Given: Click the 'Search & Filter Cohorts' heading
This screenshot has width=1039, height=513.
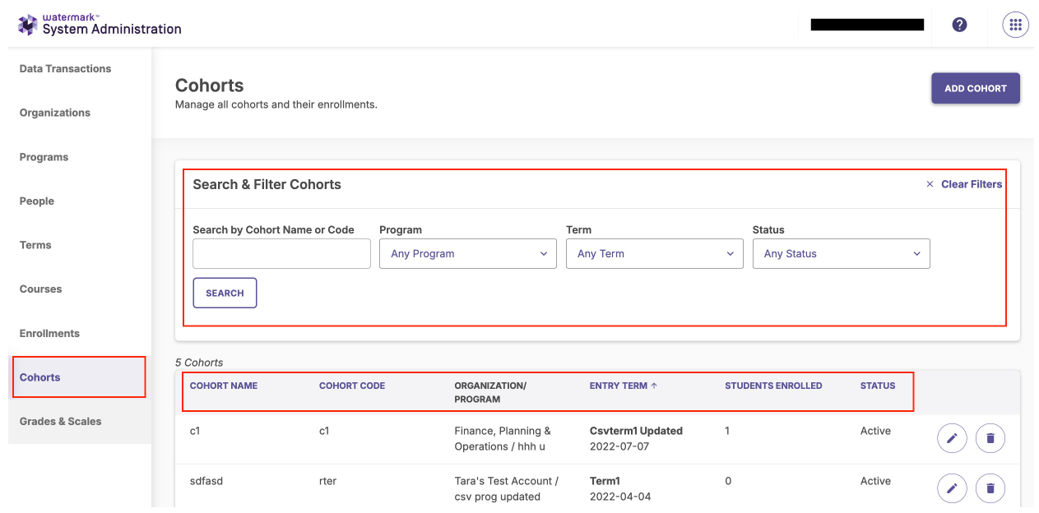Looking at the screenshot, I should coord(267,184).
